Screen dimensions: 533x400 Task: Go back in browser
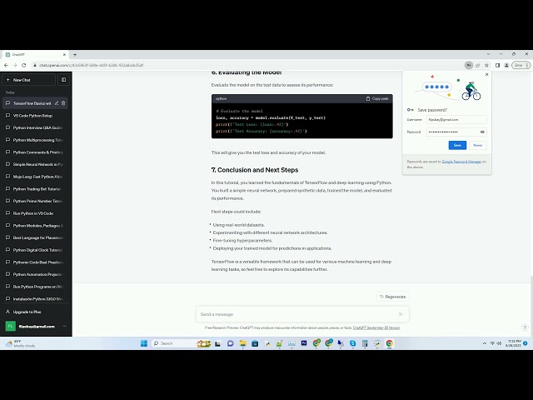click(x=6, y=65)
